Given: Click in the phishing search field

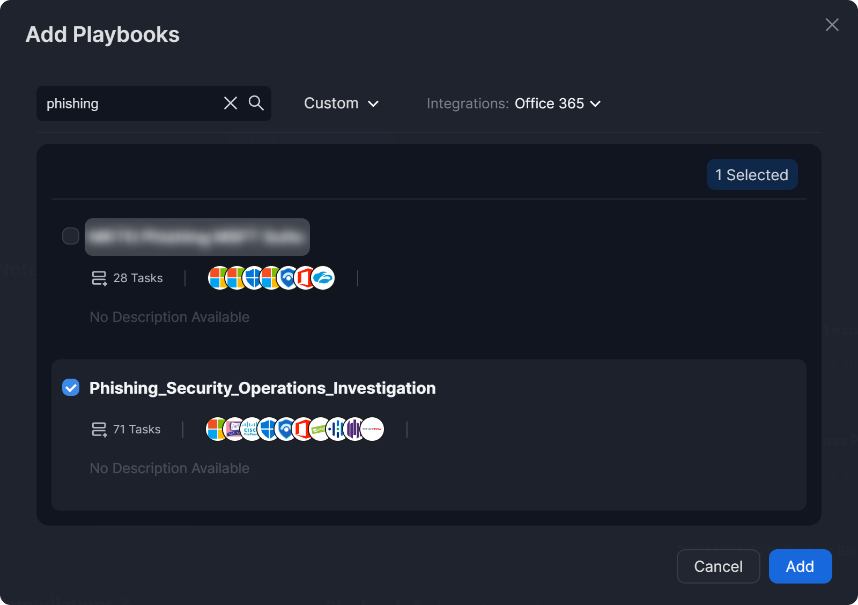Looking at the screenshot, I should (x=129, y=104).
